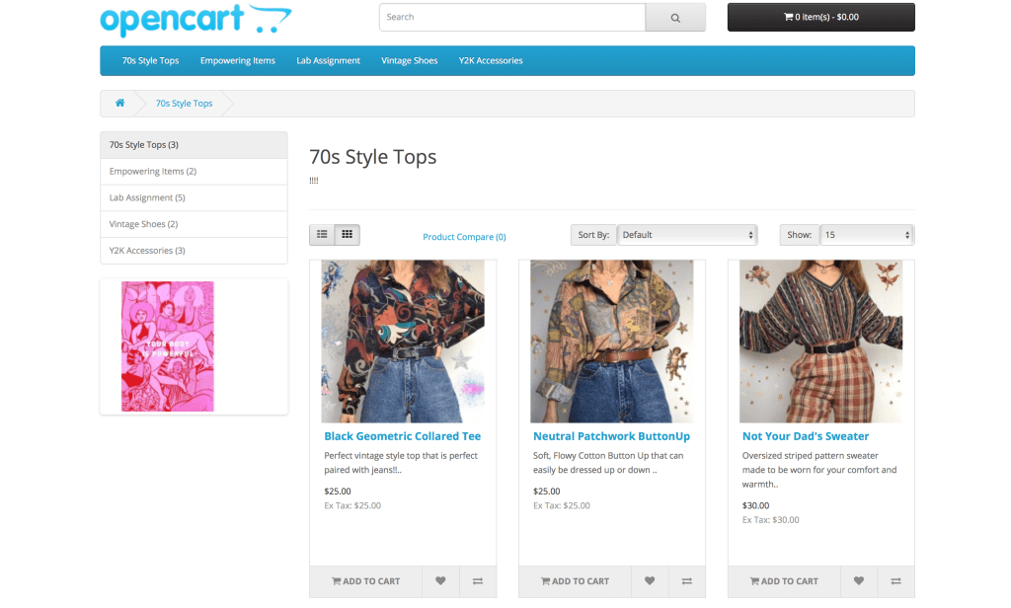Open the Sort By dropdown

[687, 235]
